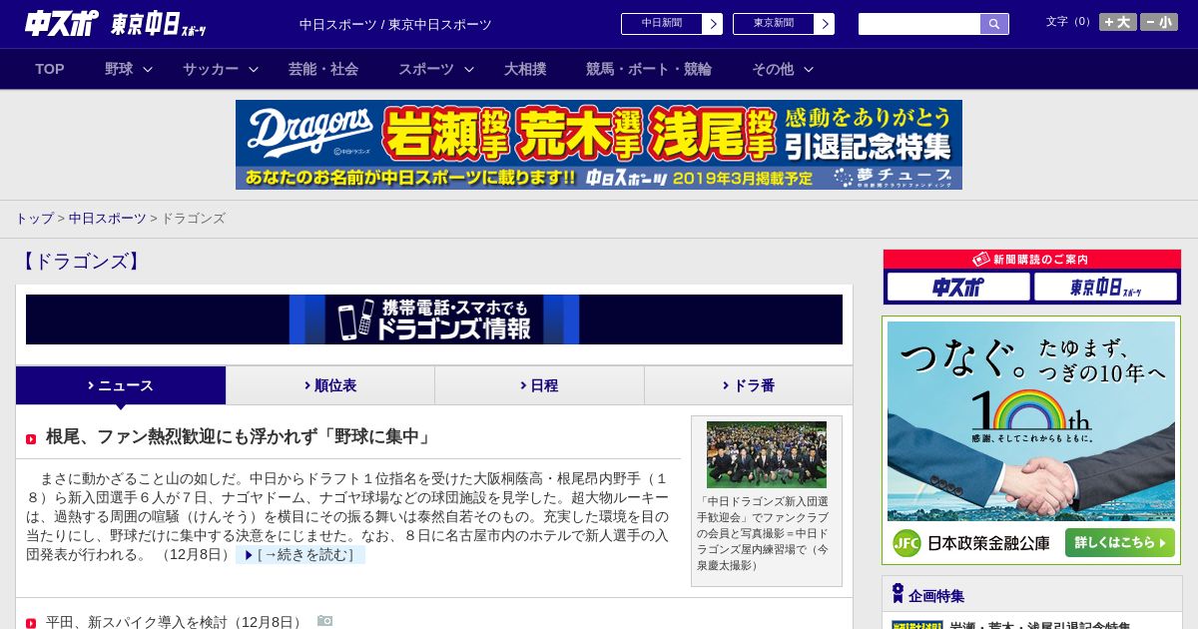Expand the その他 navigation menu
Screen dimensions: 1198x629
783,69
